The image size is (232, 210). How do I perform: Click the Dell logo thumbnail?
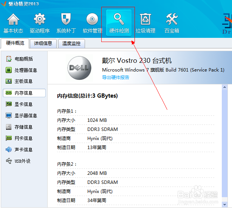click(x=79, y=68)
